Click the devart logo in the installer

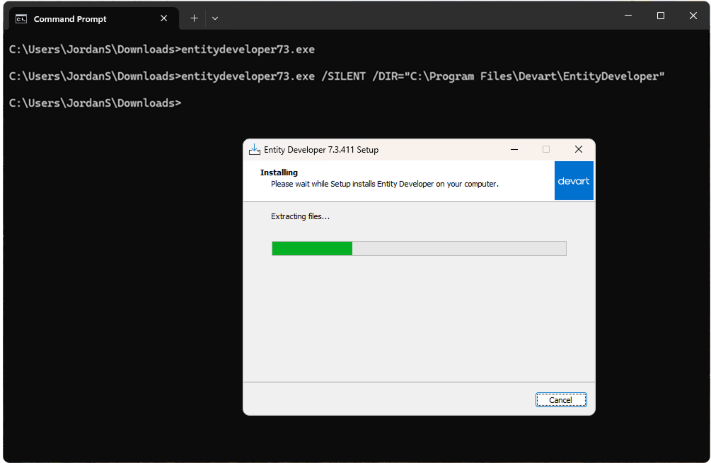574,180
